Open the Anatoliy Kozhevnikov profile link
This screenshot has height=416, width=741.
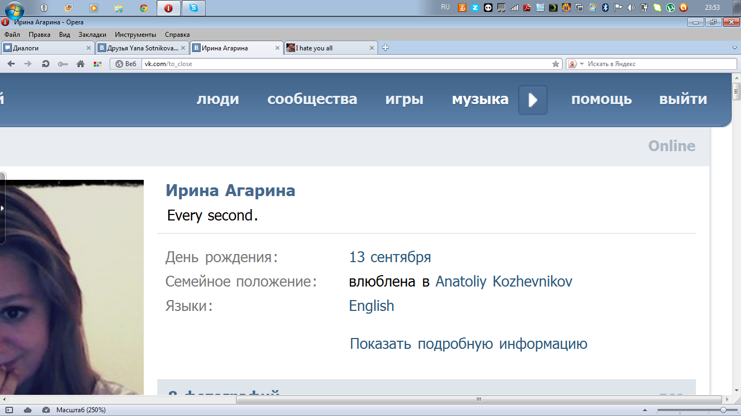coord(503,282)
